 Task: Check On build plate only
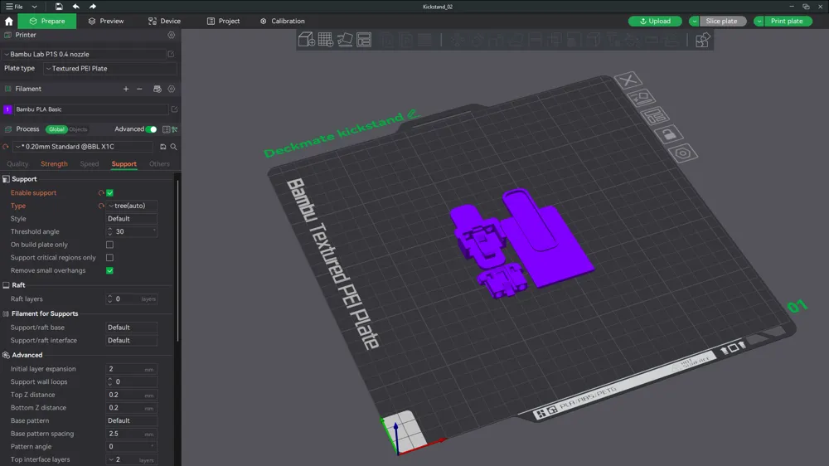(x=110, y=245)
